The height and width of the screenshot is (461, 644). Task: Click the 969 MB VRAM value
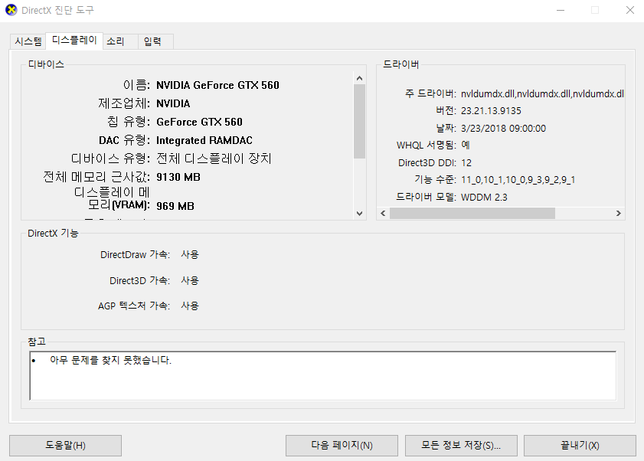pyautogui.click(x=175, y=206)
